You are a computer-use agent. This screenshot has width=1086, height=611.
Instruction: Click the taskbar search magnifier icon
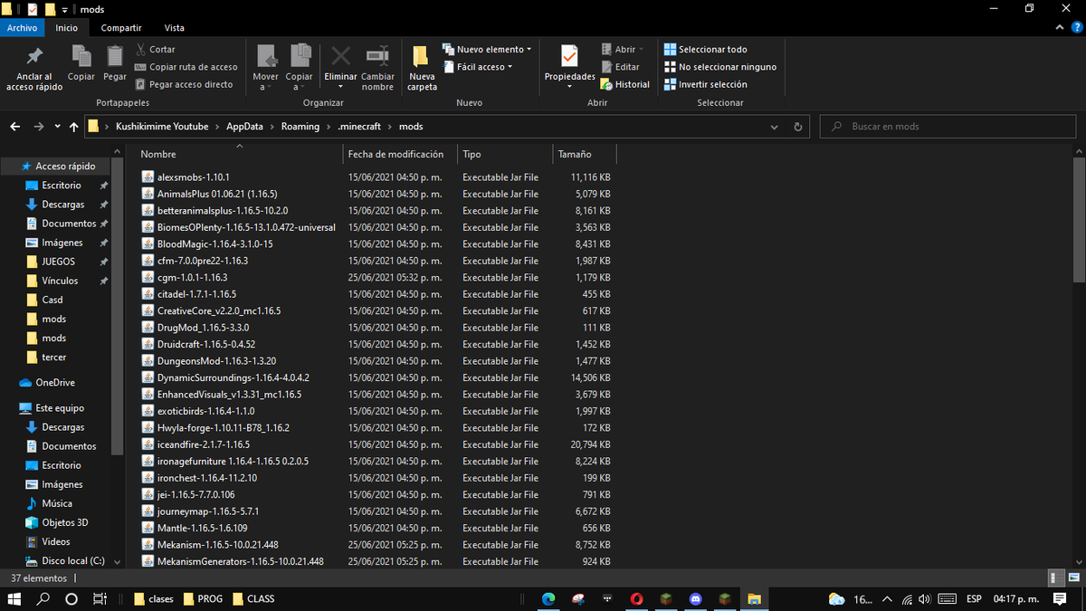43,599
